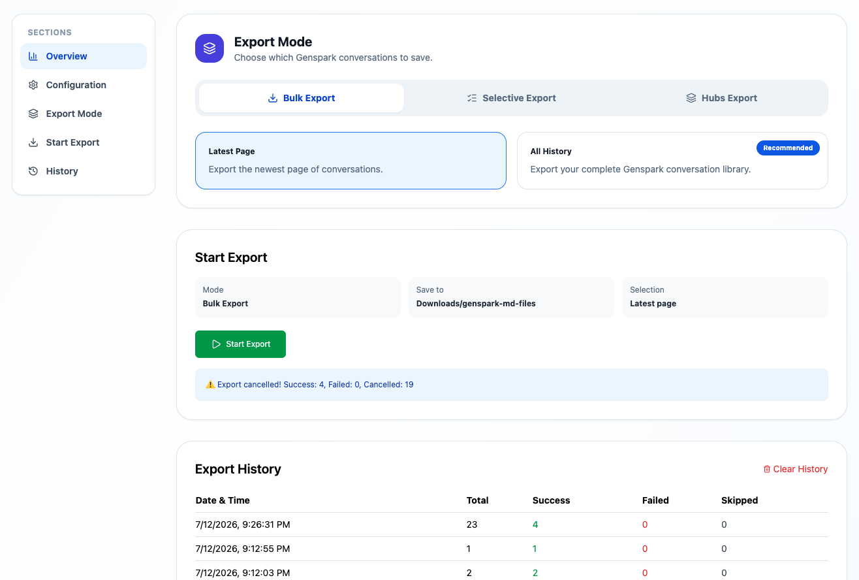
Task: Click the Hubs Export layers icon
Action: [691, 98]
